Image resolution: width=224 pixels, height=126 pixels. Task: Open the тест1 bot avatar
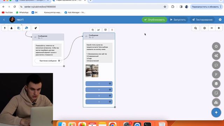tap(12, 20)
